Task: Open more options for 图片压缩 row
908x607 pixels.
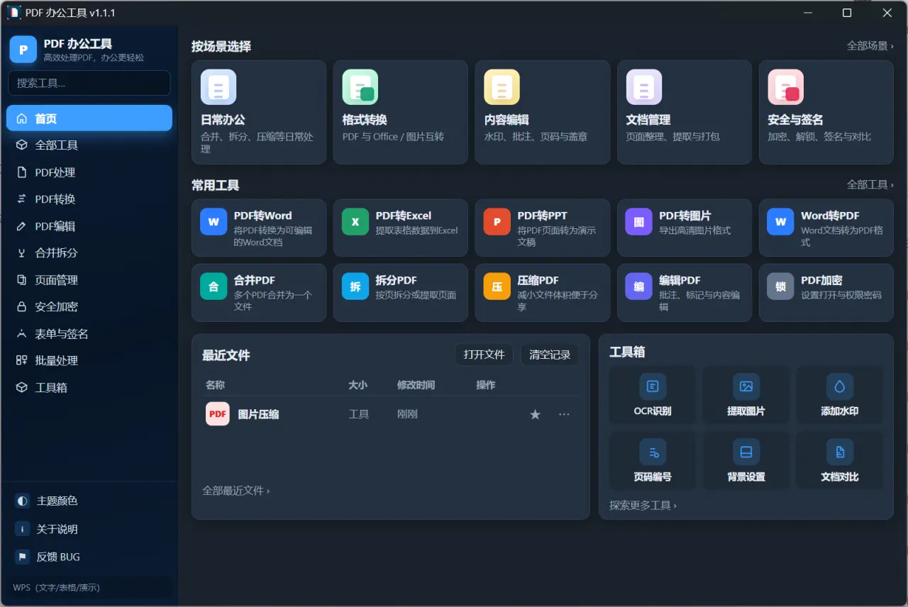Action: (564, 414)
